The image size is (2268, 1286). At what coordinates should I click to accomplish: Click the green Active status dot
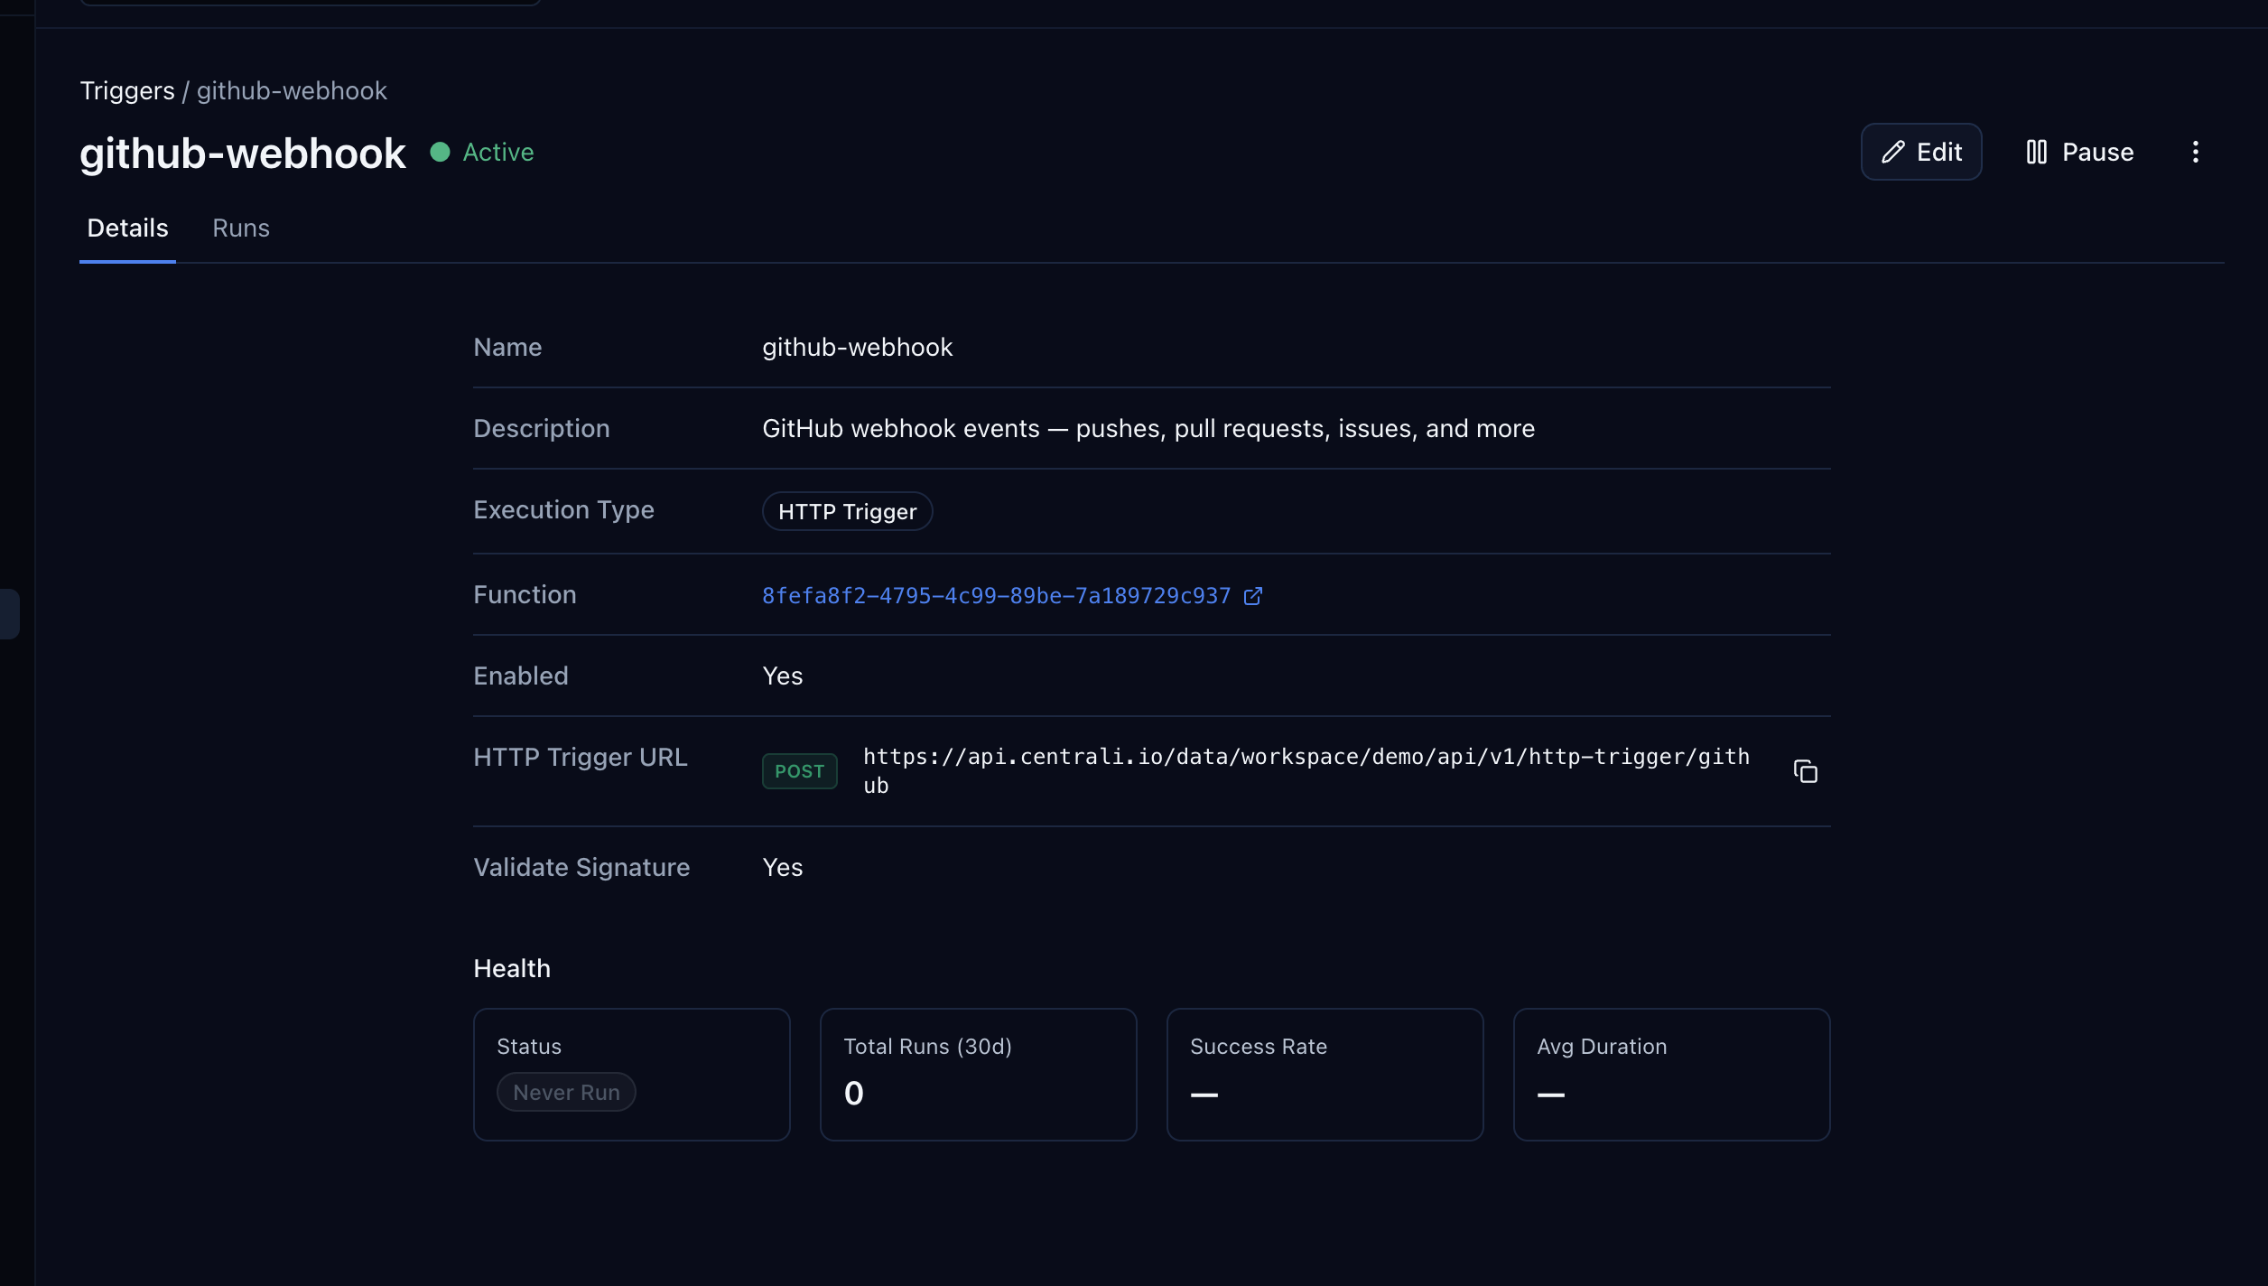pyautogui.click(x=441, y=152)
